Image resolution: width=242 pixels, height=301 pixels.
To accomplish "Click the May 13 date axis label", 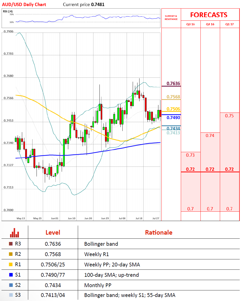I will click(x=21, y=218).
